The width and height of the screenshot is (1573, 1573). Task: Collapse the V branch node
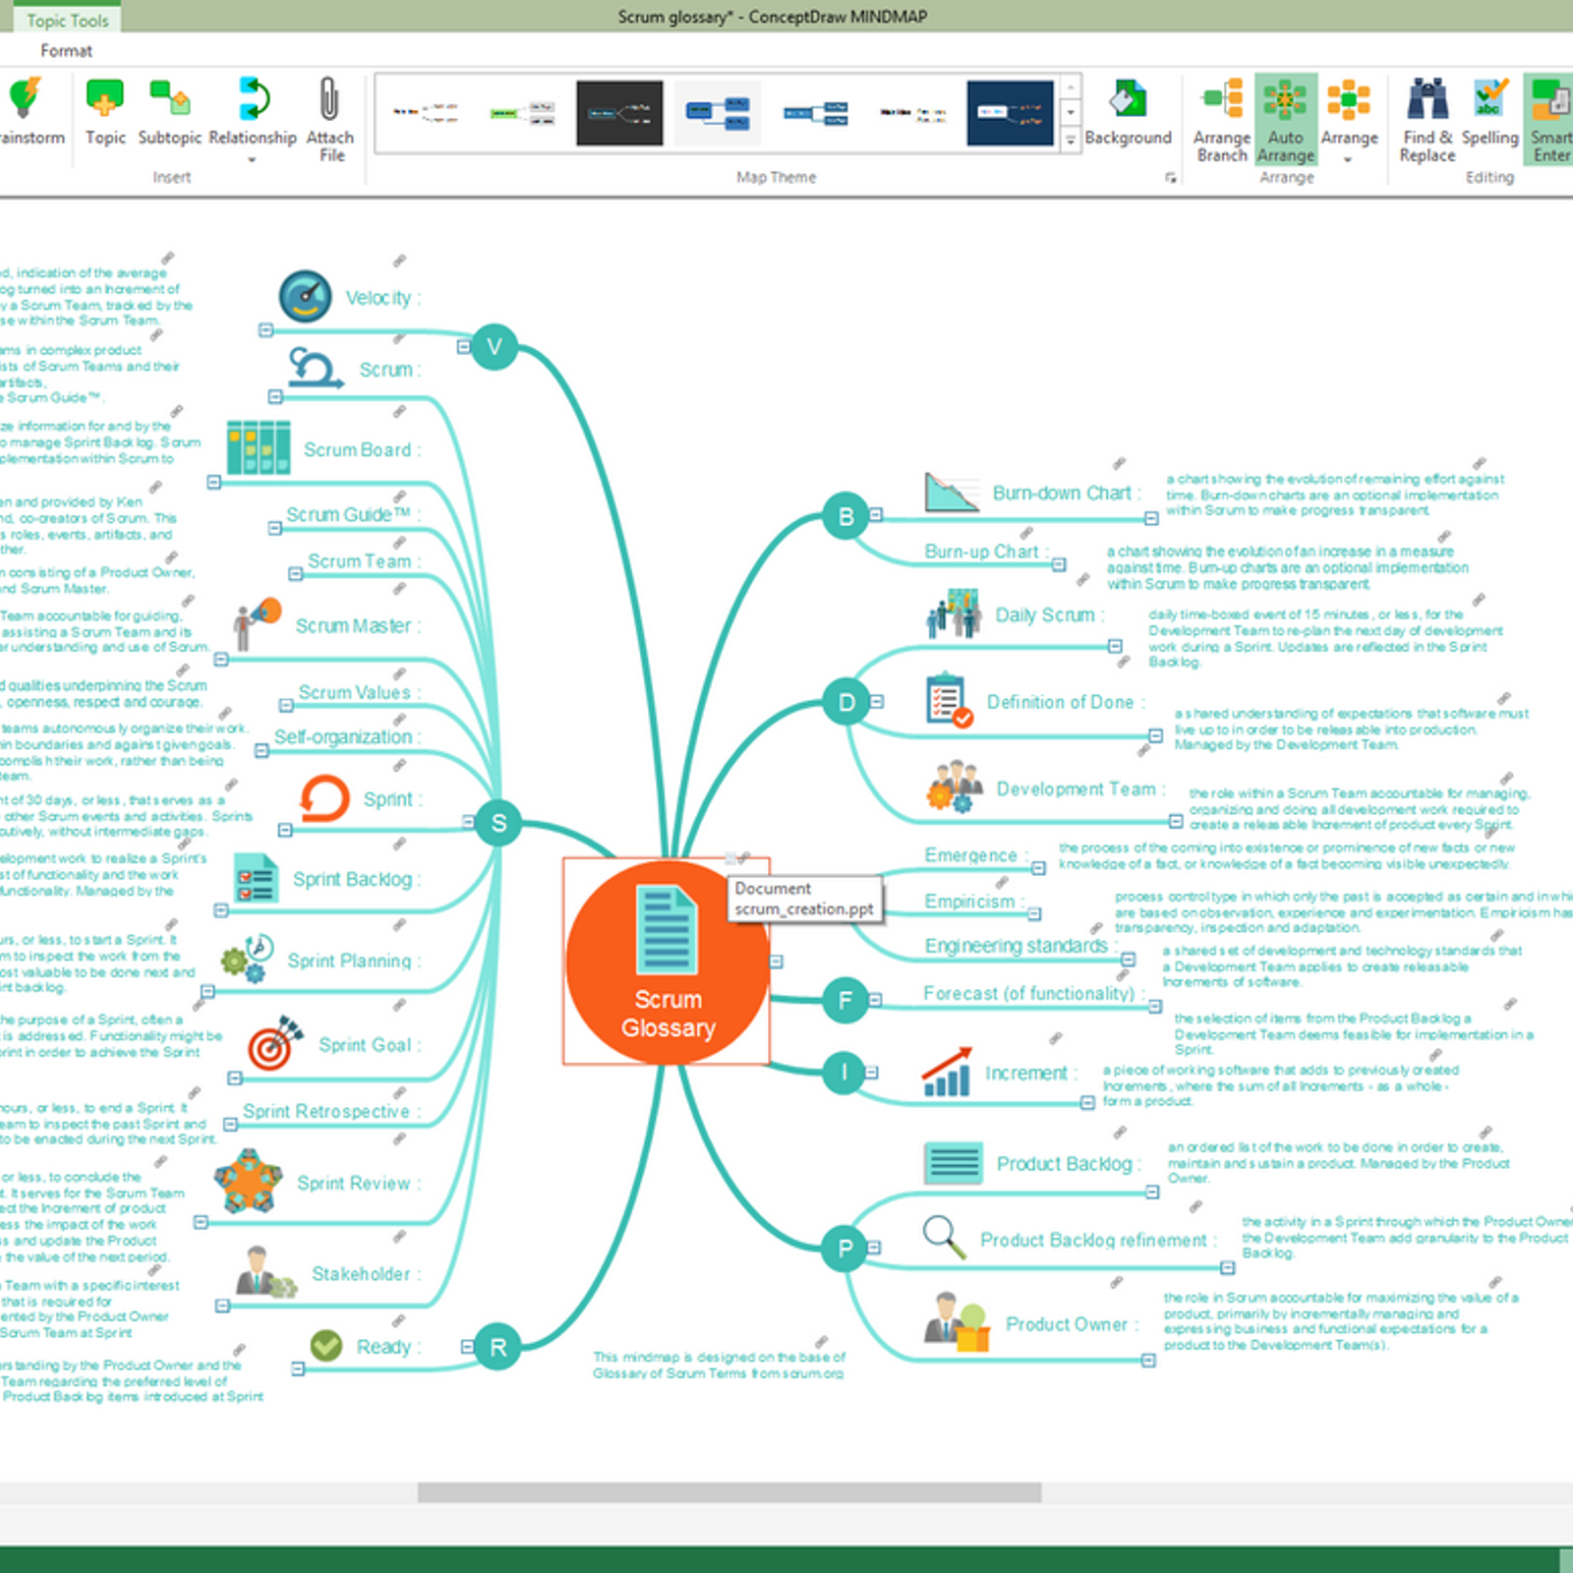(464, 347)
